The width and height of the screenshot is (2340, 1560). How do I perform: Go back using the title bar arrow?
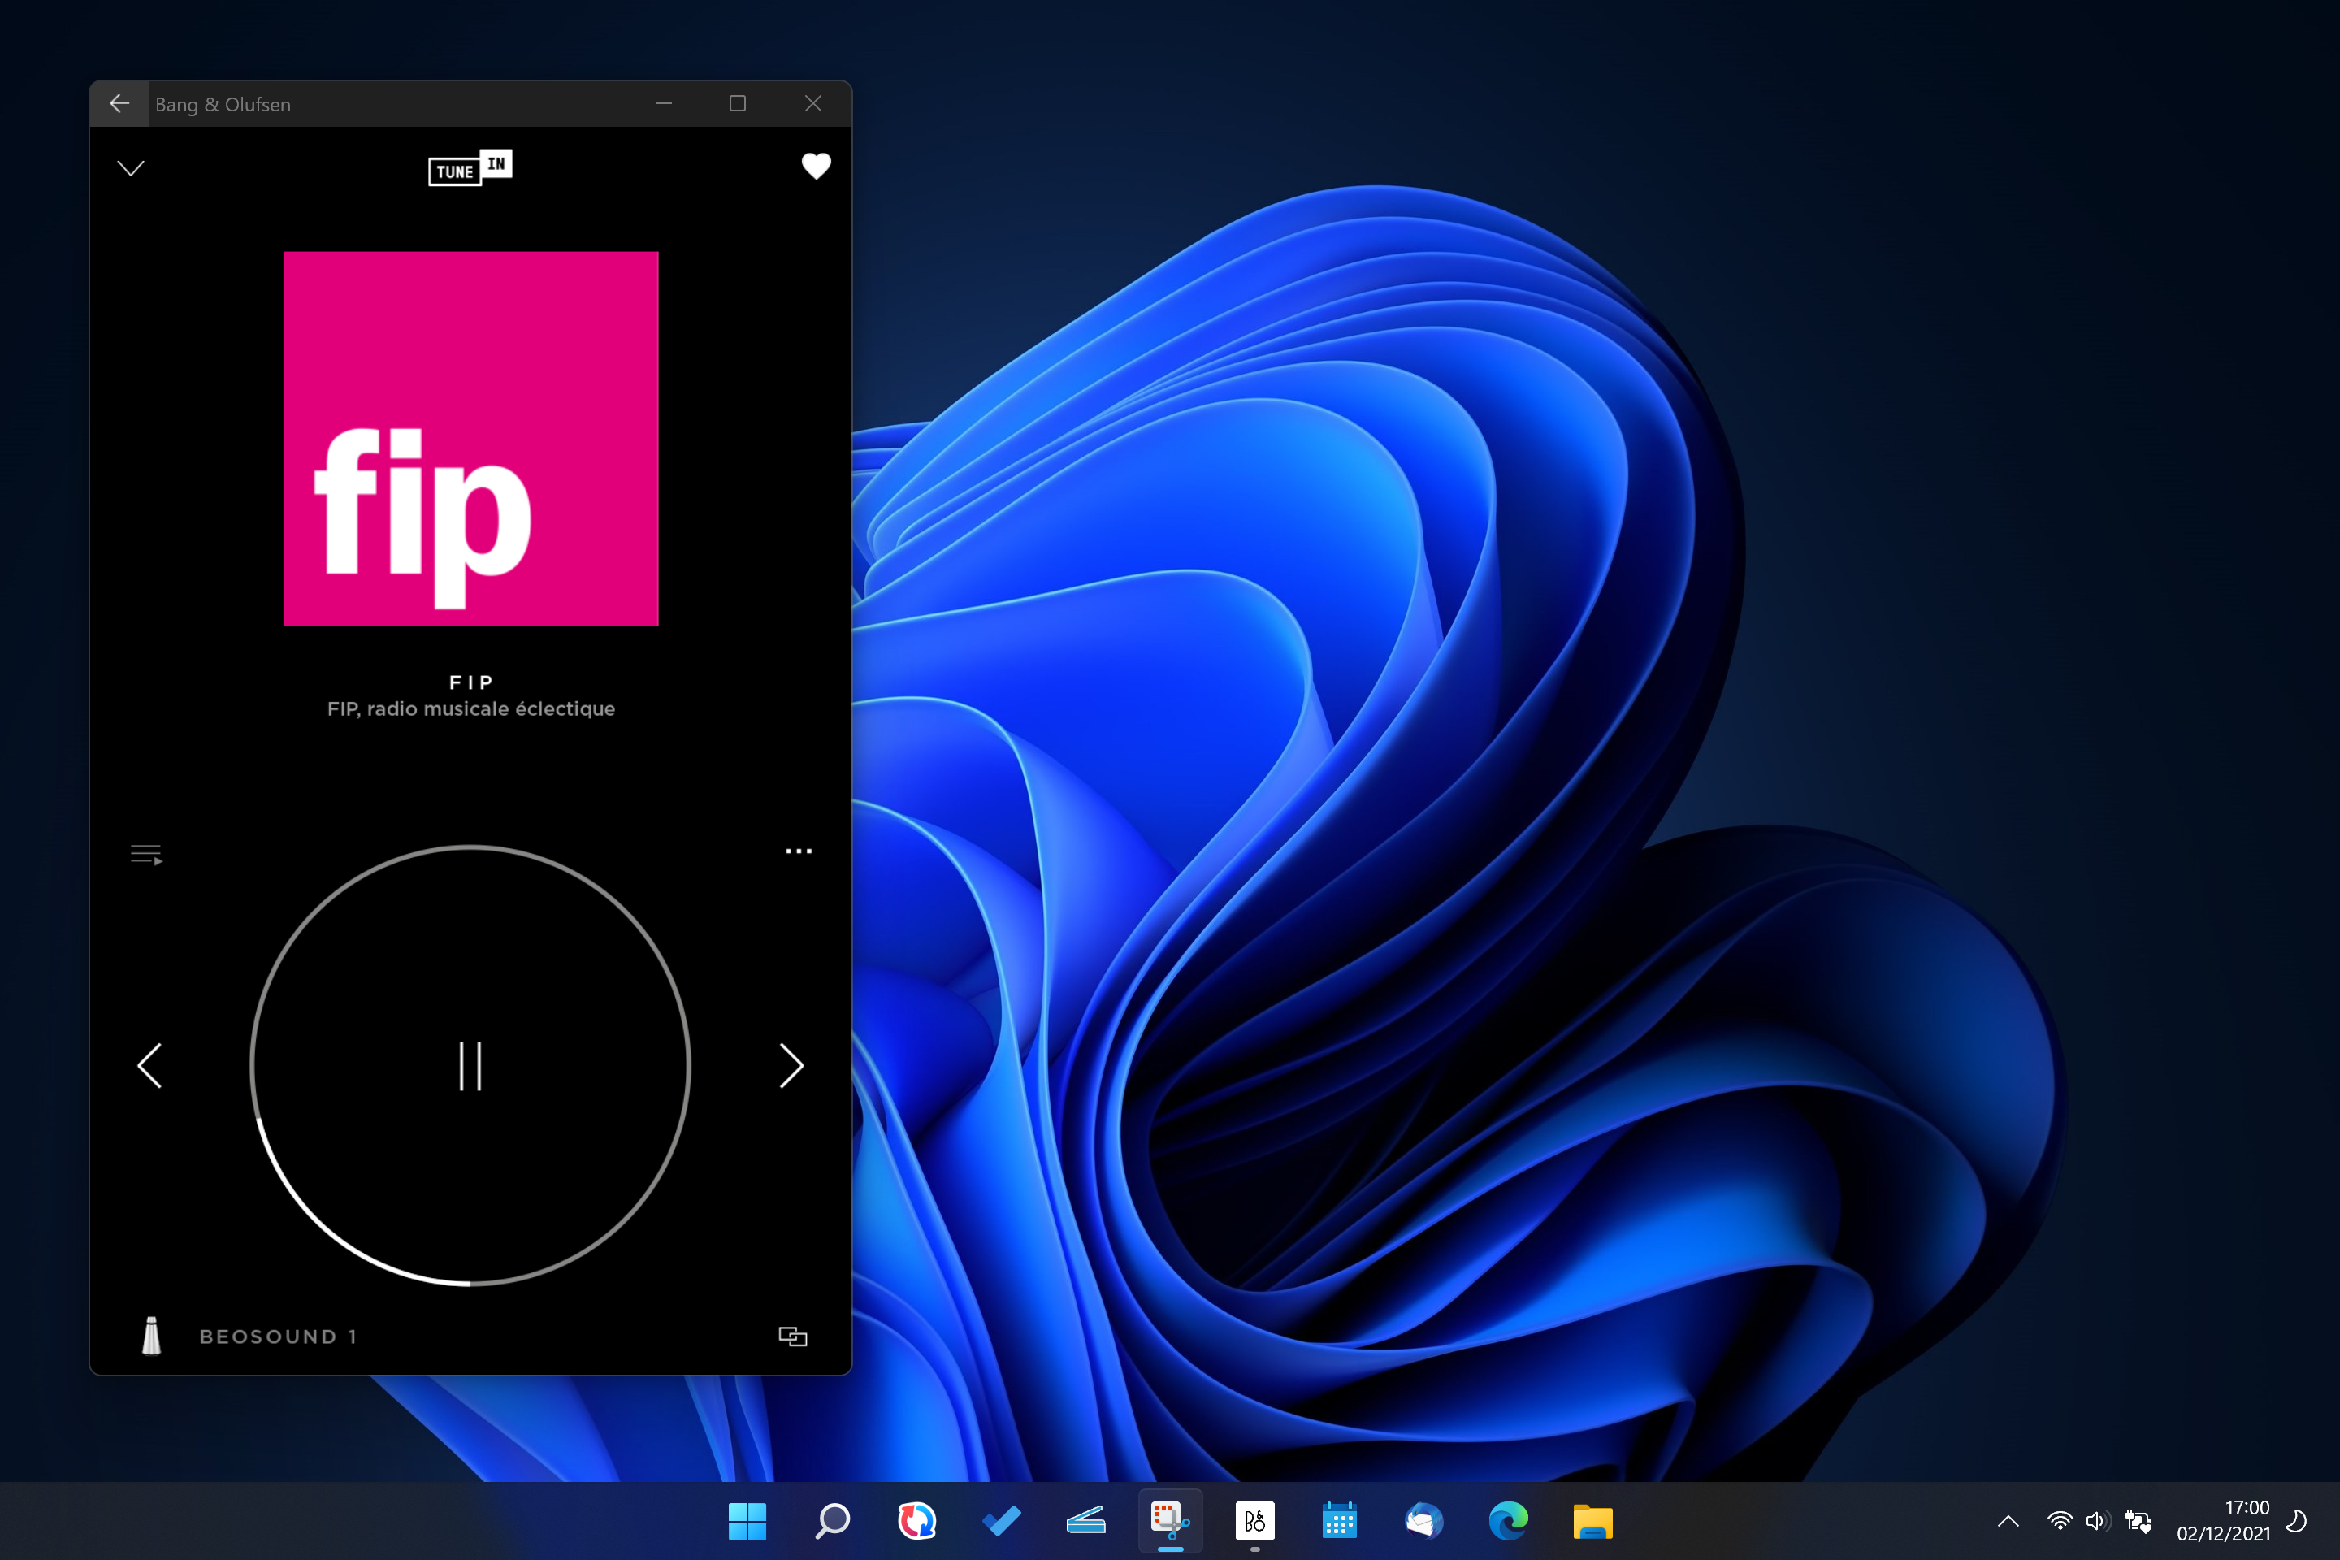119,103
